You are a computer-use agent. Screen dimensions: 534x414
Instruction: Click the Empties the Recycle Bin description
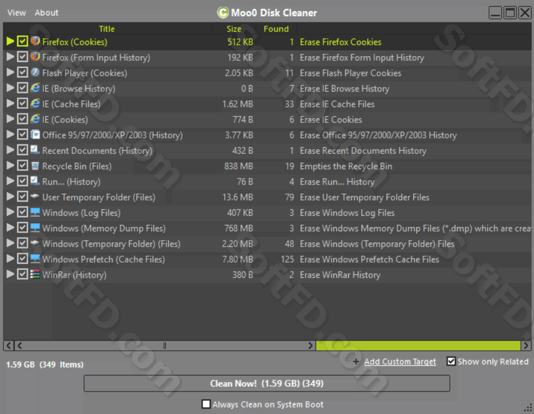click(x=346, y=166)
